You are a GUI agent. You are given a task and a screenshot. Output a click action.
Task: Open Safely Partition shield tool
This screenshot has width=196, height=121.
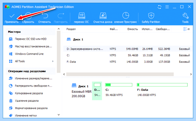tap(151, 18)
